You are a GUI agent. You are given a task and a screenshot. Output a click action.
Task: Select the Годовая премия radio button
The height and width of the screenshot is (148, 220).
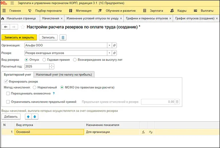point(44,59)
